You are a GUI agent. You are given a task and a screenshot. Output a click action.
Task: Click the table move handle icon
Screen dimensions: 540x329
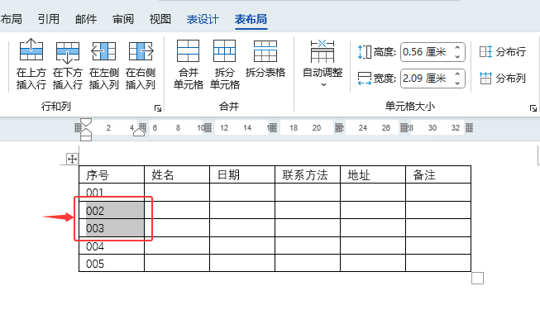pos(72,159)
